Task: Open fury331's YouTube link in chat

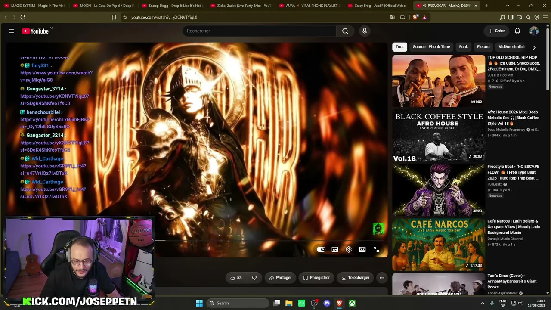Action: coord(56,77)
